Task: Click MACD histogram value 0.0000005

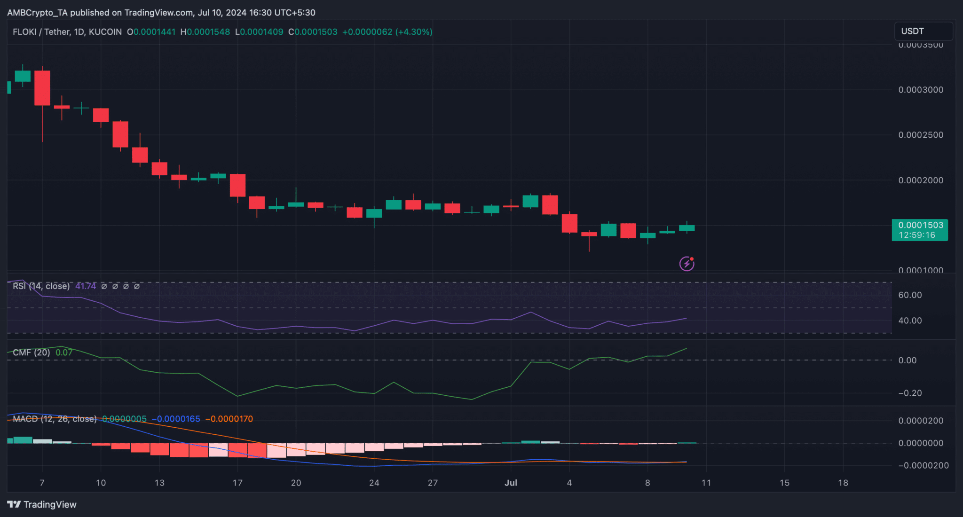Action: coord(124,419)
